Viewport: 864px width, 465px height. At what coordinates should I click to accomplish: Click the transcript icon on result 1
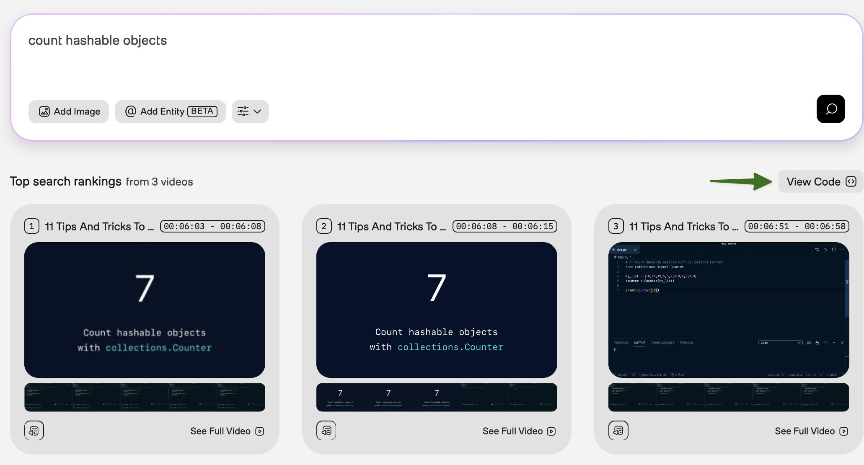[34, 431]
